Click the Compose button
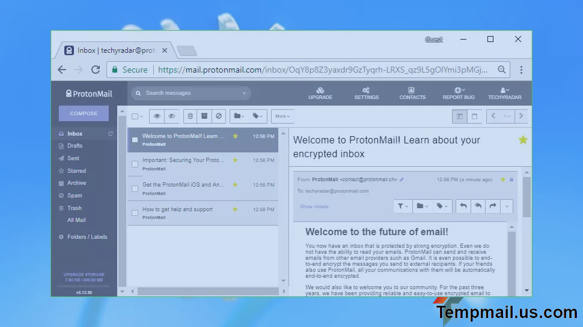Image resolution: width=583 pixels, height=327 pixels. 84,113
